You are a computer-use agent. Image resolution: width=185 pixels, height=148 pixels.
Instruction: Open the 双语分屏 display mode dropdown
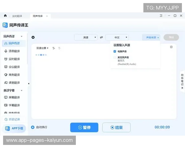[42, 48]
